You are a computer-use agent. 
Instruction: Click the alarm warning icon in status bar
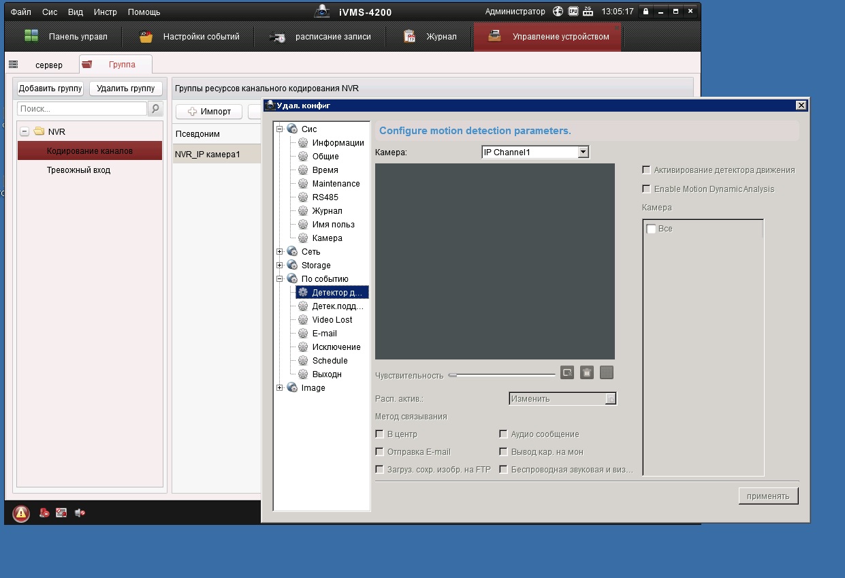[x=21, y=513]
